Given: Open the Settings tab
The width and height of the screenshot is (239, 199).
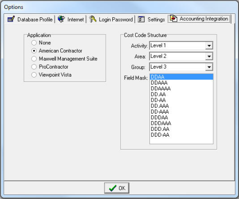Looking at the screenshot, I should 151,19.
